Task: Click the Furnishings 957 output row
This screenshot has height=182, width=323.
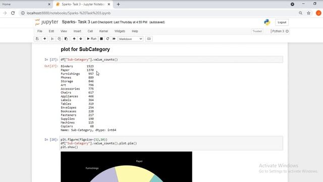Action: click(77, 74)
